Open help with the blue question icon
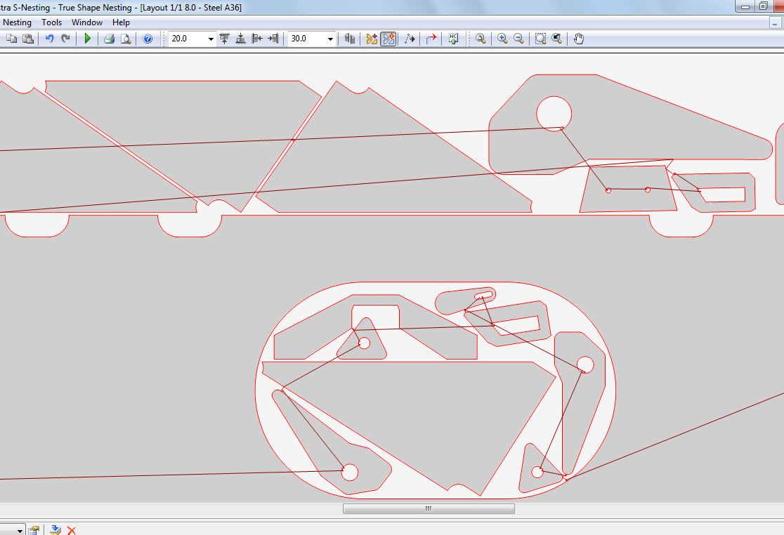 point(148,39)
